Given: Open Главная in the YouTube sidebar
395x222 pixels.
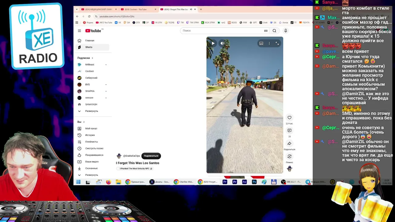Looking at the screenshot, I should [x=93, y=41].
